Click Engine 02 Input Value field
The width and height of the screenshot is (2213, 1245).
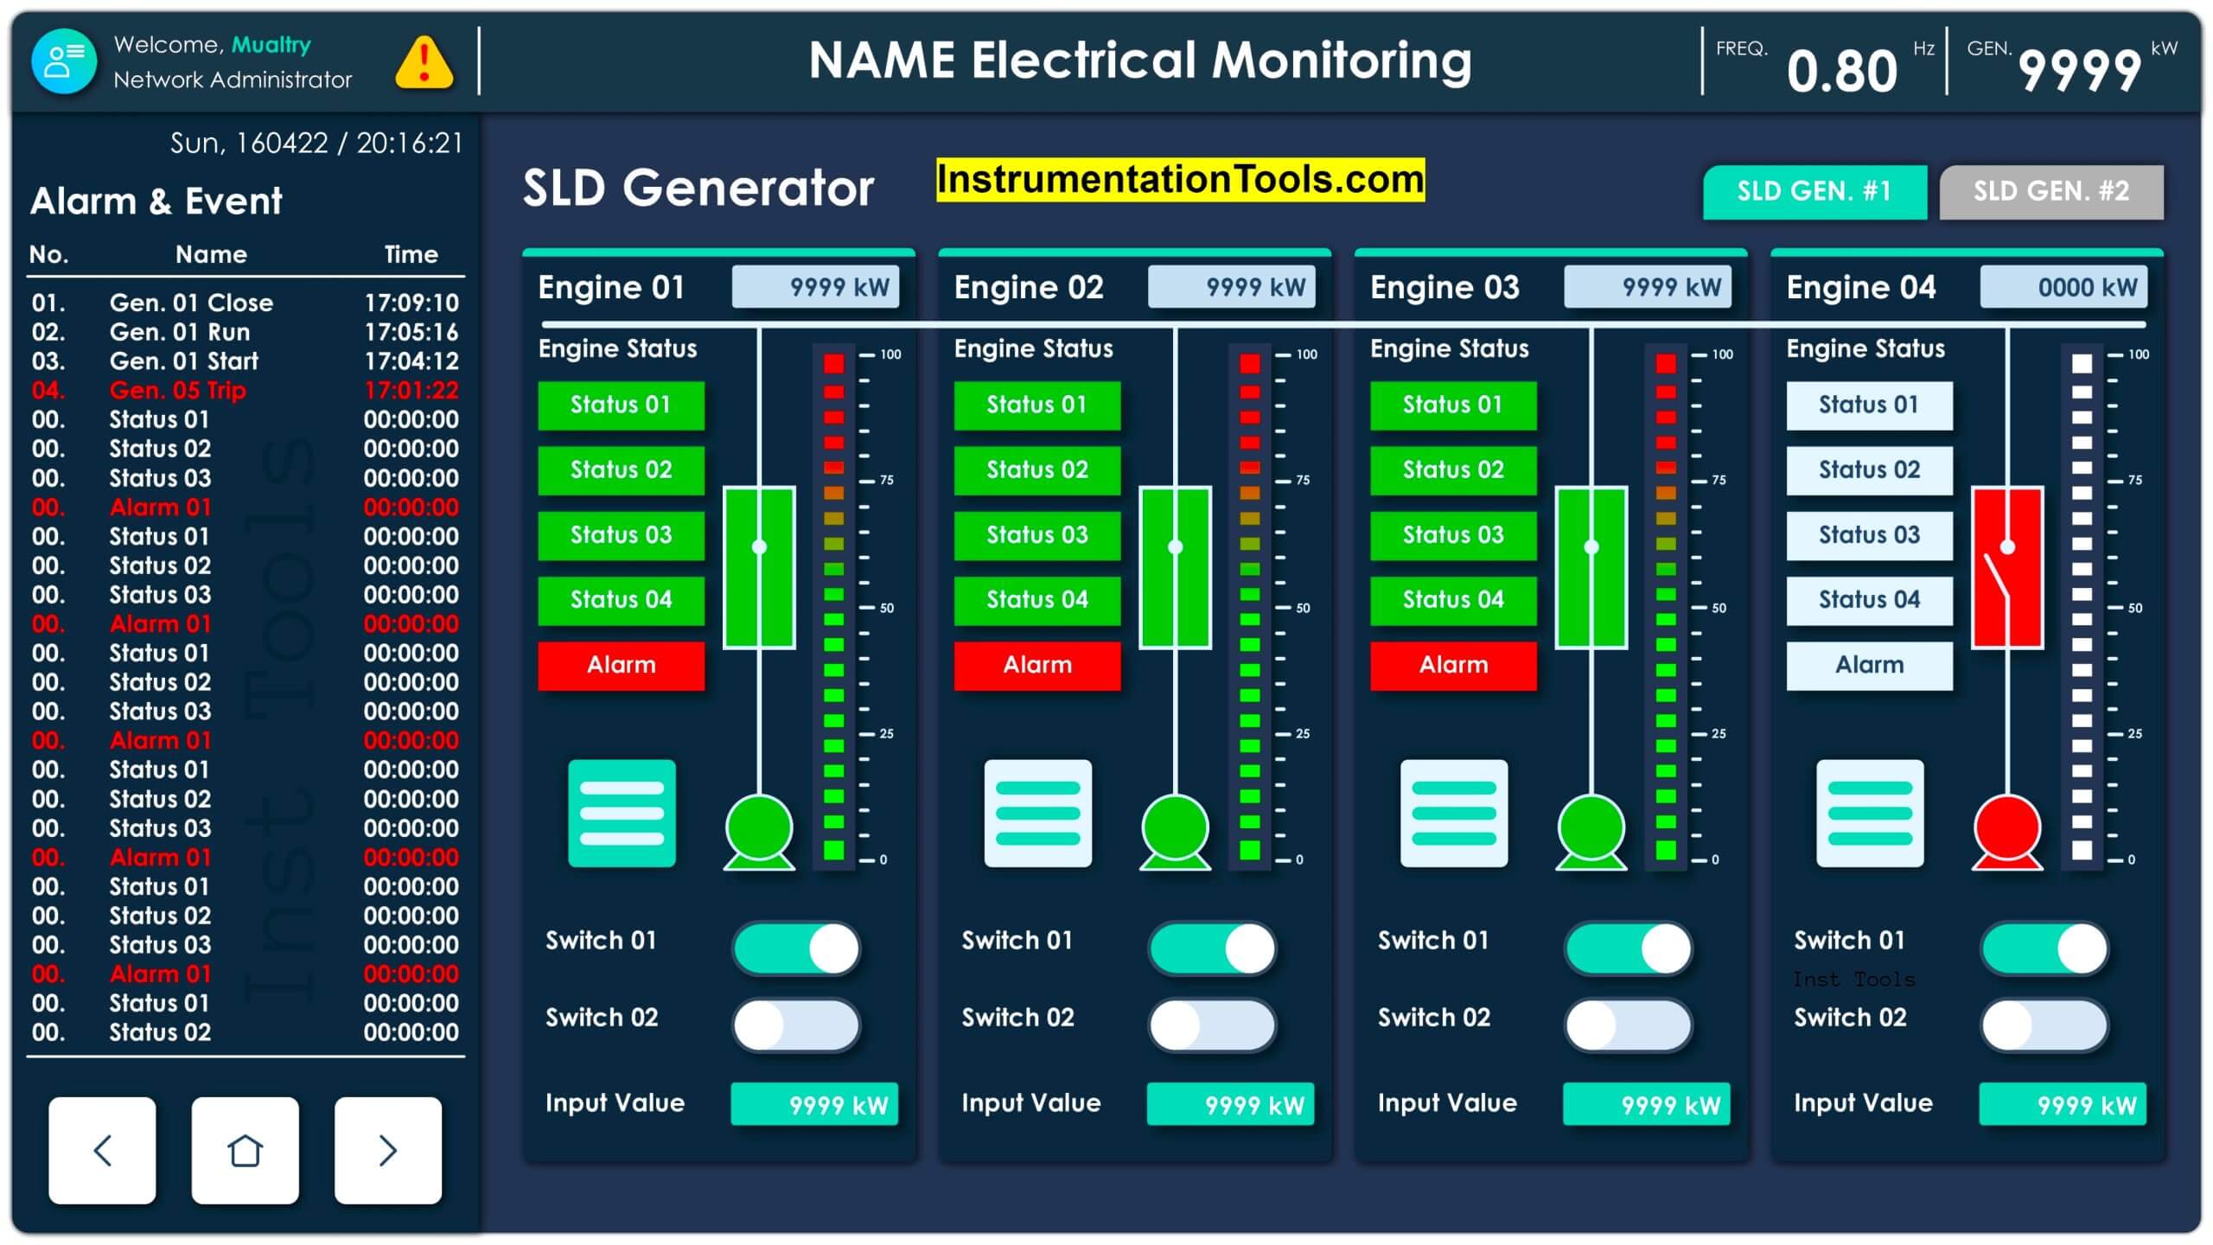1230,1104
